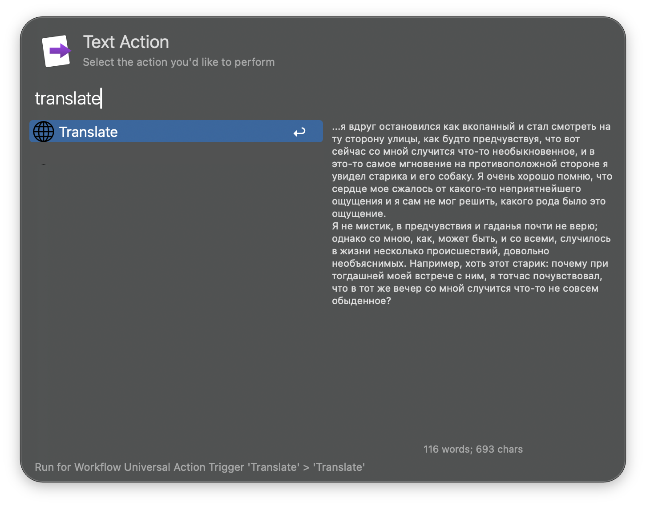
Task: Click the purple arrow Text Action icon
Action: pyautogui.click(x=57, y=51)
